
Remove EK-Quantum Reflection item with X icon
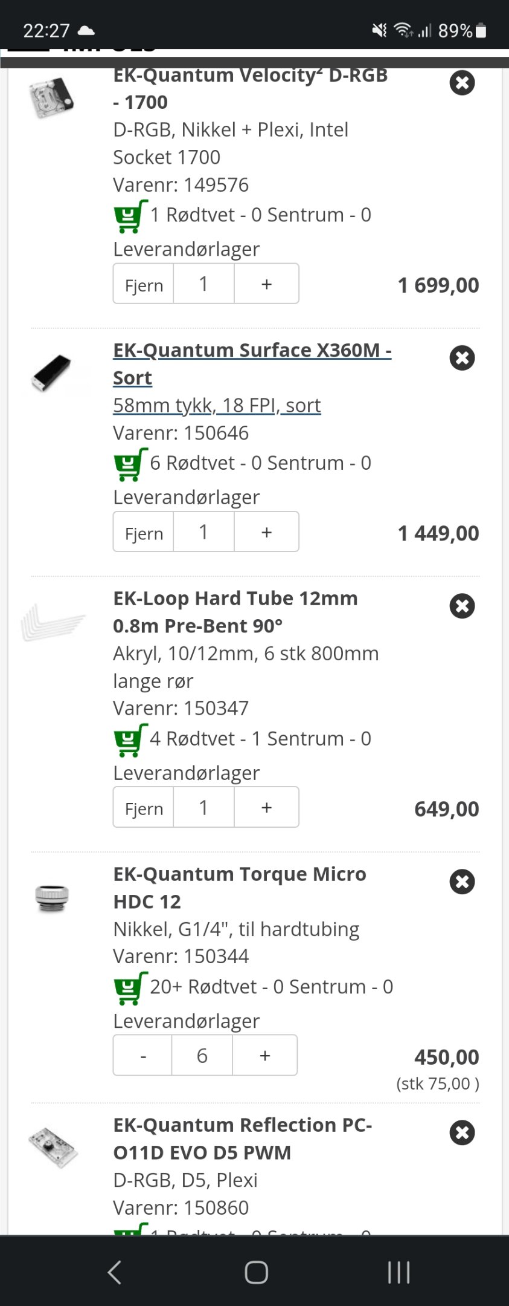(x=462, y=1132)
